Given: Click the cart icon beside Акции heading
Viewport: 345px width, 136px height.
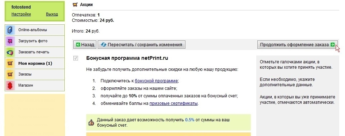Looking at the screenshot, I should pyautogui.click(x=75, y=5).
